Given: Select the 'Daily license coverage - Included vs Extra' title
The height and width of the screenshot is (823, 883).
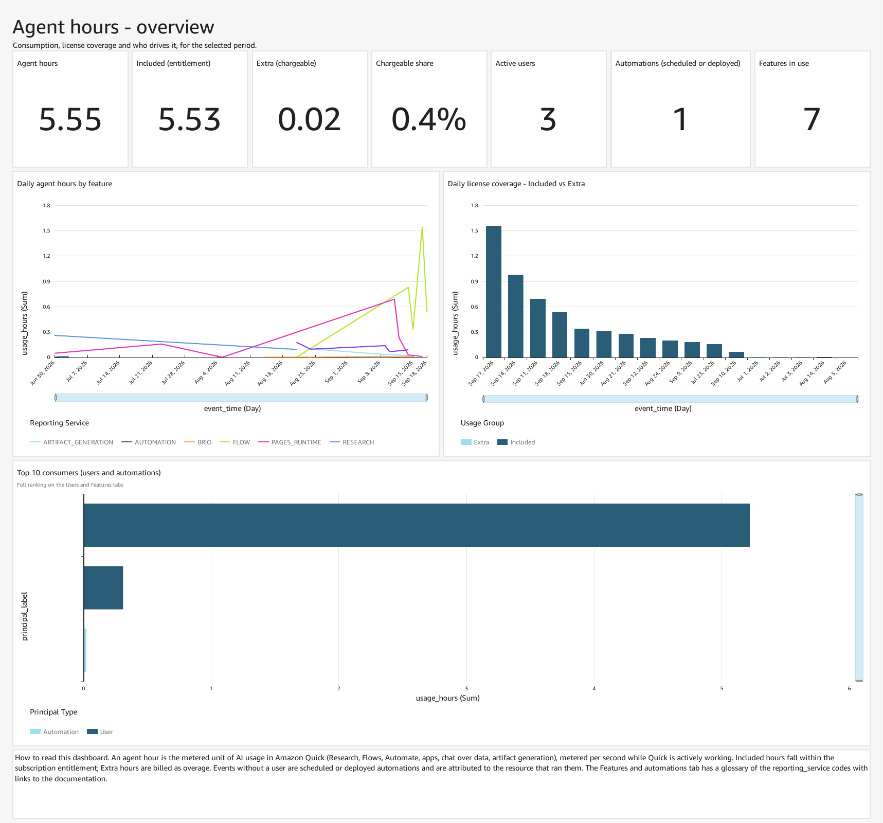Looking at the screenshot, I should click(516, 184).
